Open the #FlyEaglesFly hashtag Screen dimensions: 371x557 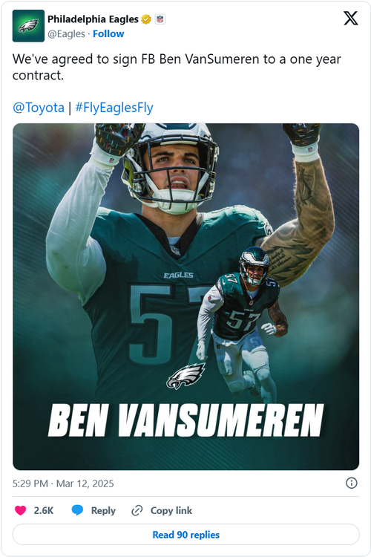click(x=114, y=107)
